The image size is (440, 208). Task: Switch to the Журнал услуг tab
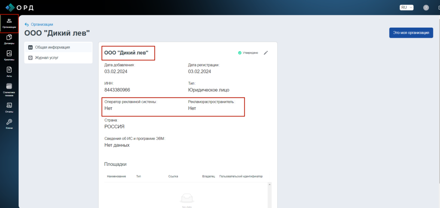pyautogui.click(x=47, y=58)
